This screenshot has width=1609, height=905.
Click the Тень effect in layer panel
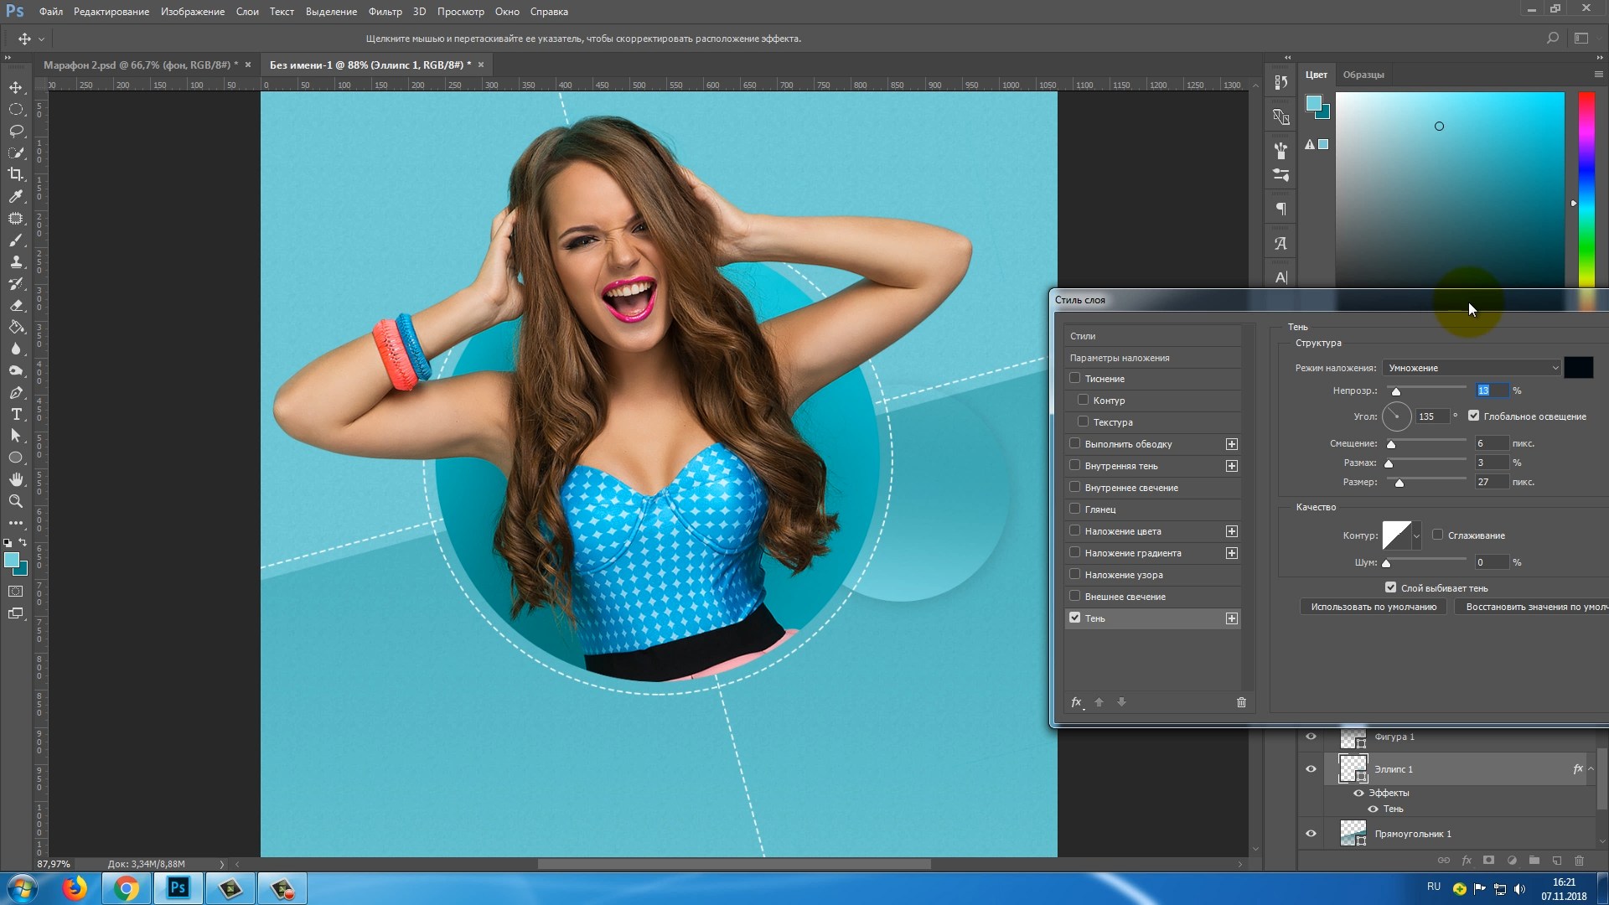(1393, 809)
